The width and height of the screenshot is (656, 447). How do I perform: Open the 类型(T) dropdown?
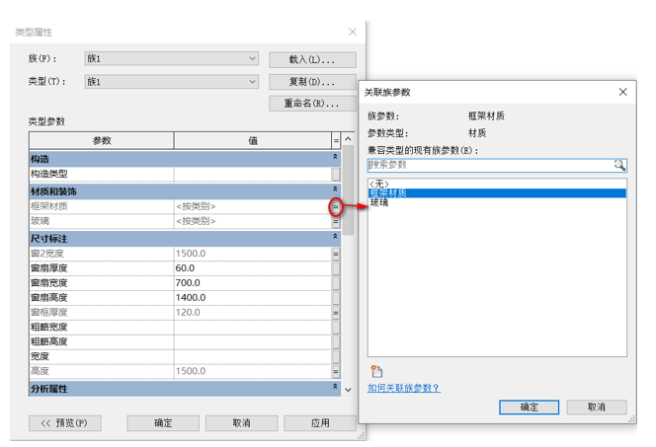(x=252, y=82)
